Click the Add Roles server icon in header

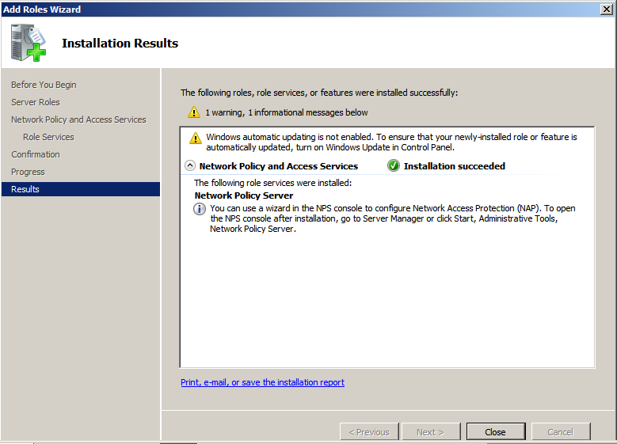pyautogui.click(x=29, y=43)
